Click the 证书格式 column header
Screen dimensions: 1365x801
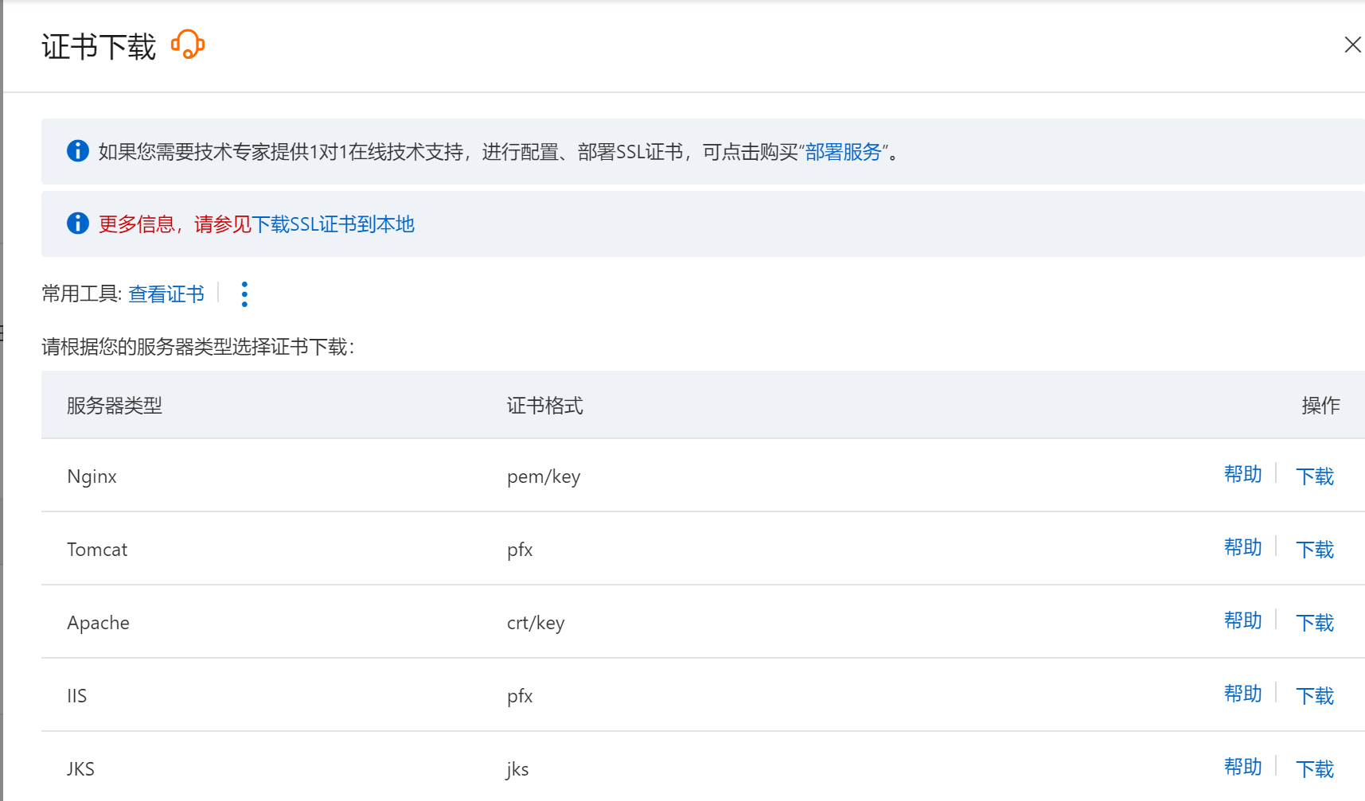click(x=545, y=406)
